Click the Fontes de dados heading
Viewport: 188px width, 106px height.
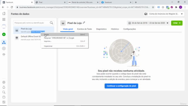pyautogui.click(x=20, y=14)
